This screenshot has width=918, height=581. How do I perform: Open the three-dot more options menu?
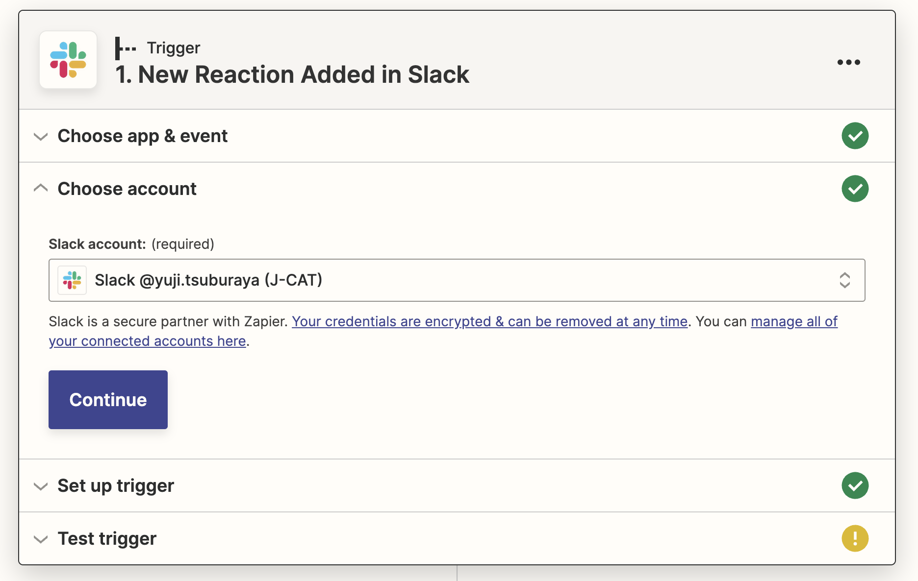[849, 62]
